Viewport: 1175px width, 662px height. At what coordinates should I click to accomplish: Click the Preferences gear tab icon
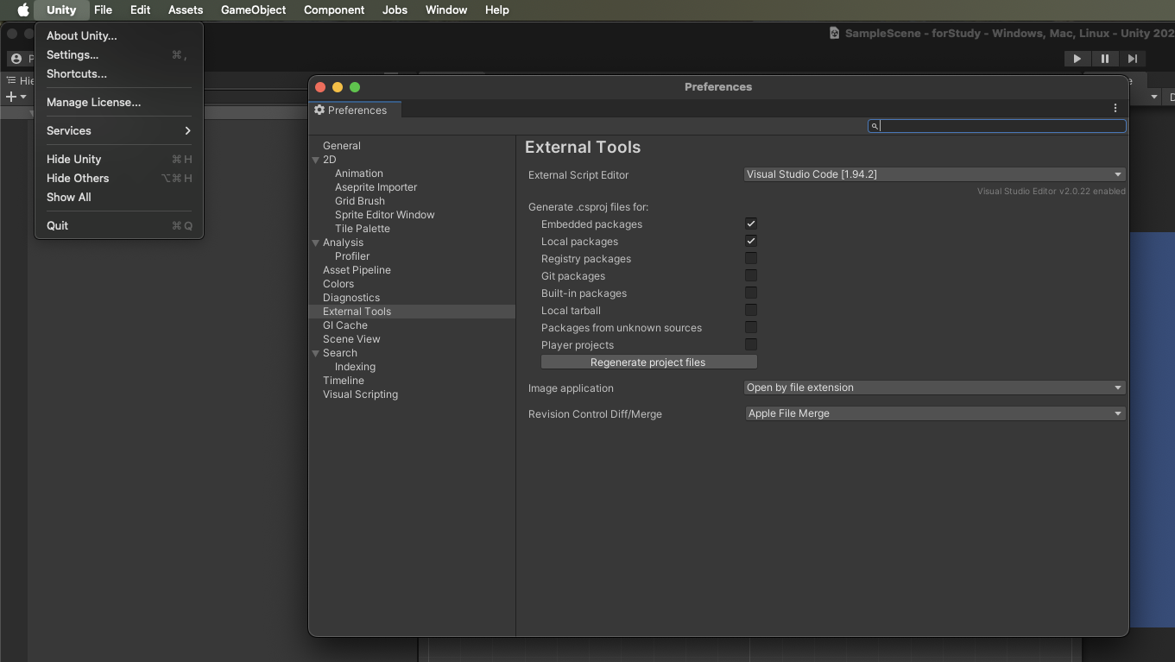click(x=319, y=110)
